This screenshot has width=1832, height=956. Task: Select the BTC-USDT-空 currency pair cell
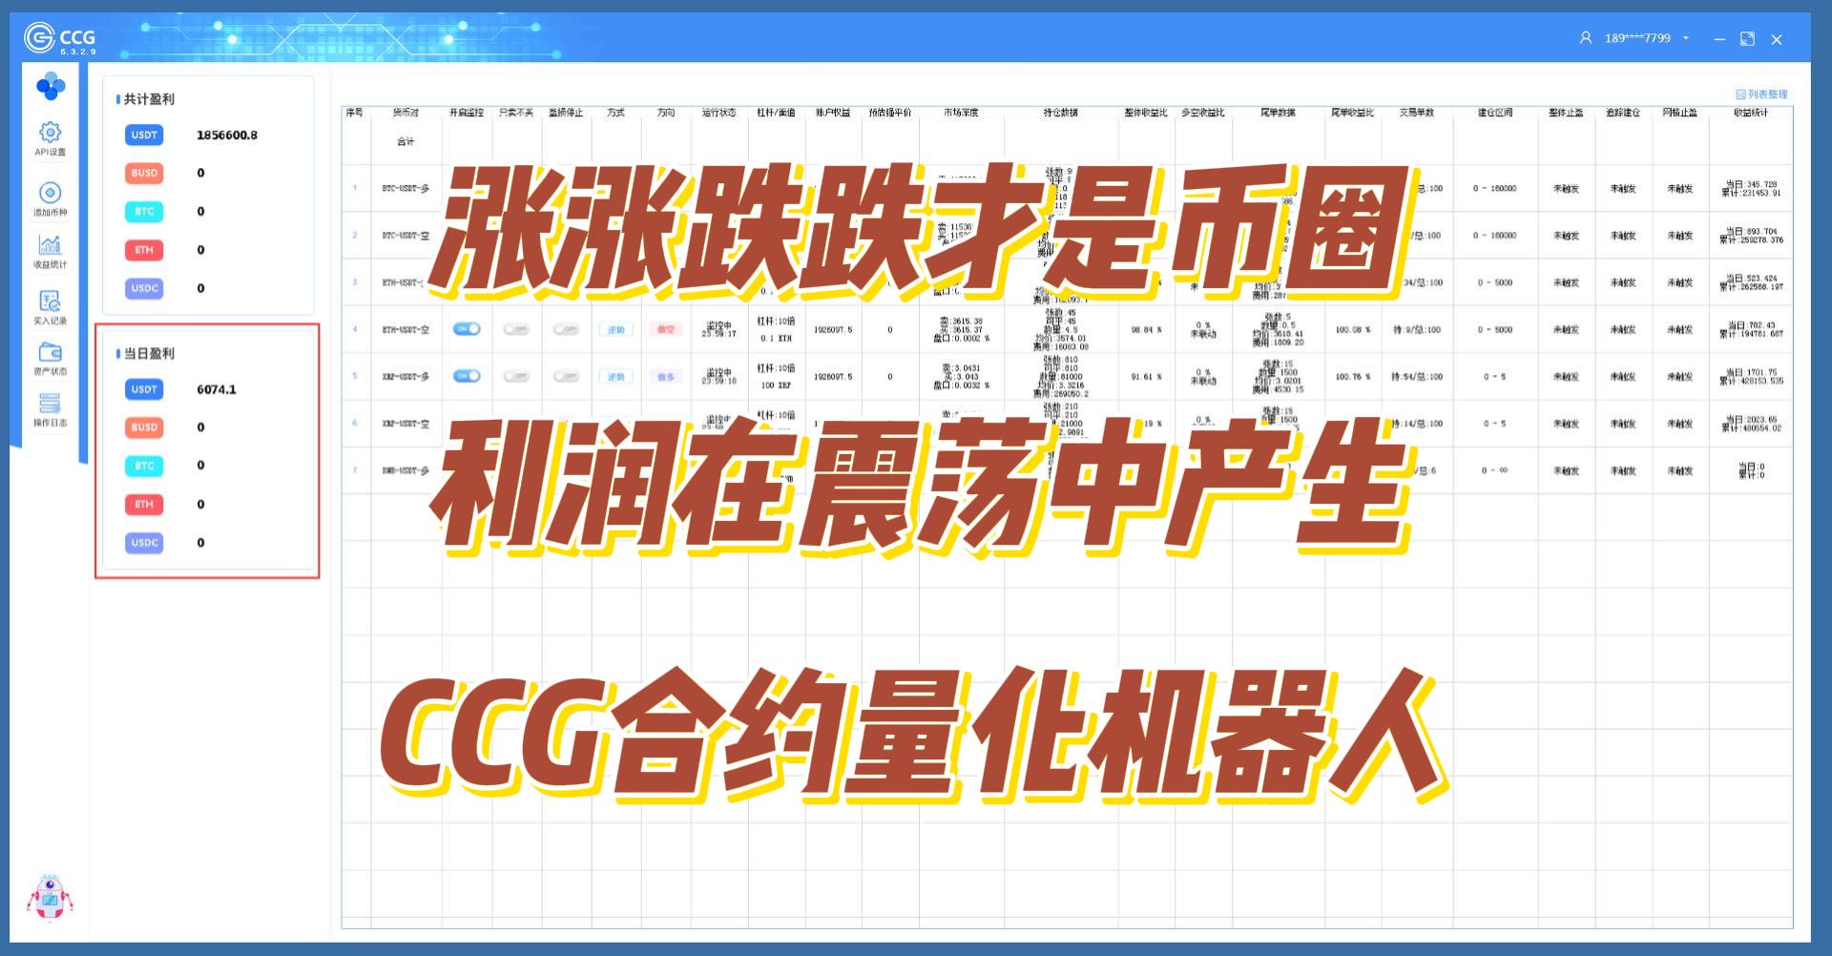click(406, 236)
